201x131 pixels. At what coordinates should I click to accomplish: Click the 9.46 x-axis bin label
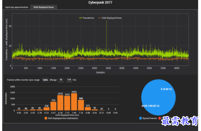[115, 113]
